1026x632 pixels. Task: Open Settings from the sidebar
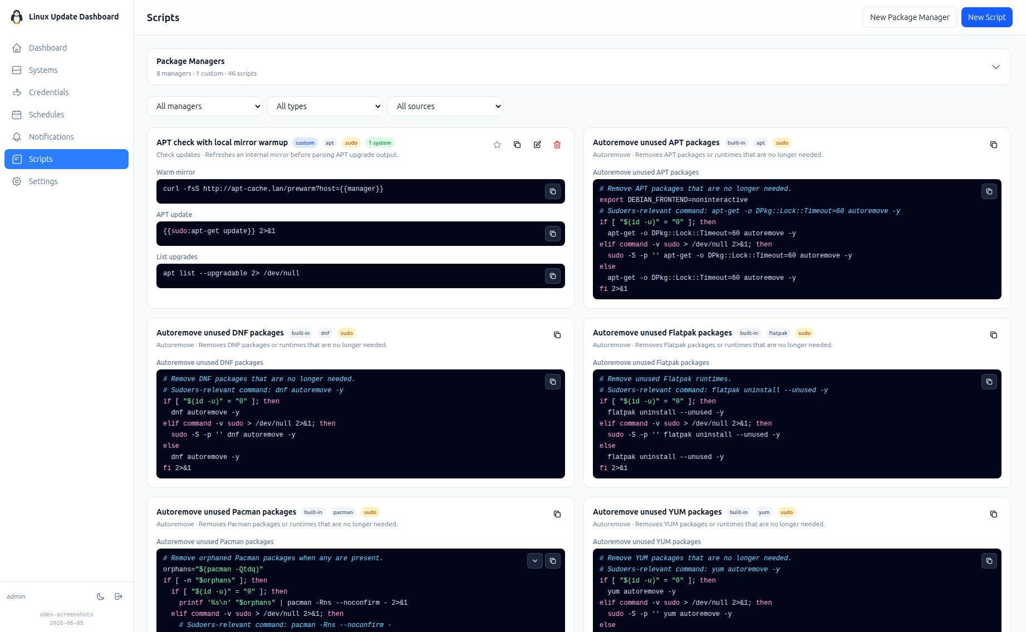pos(66,181)
